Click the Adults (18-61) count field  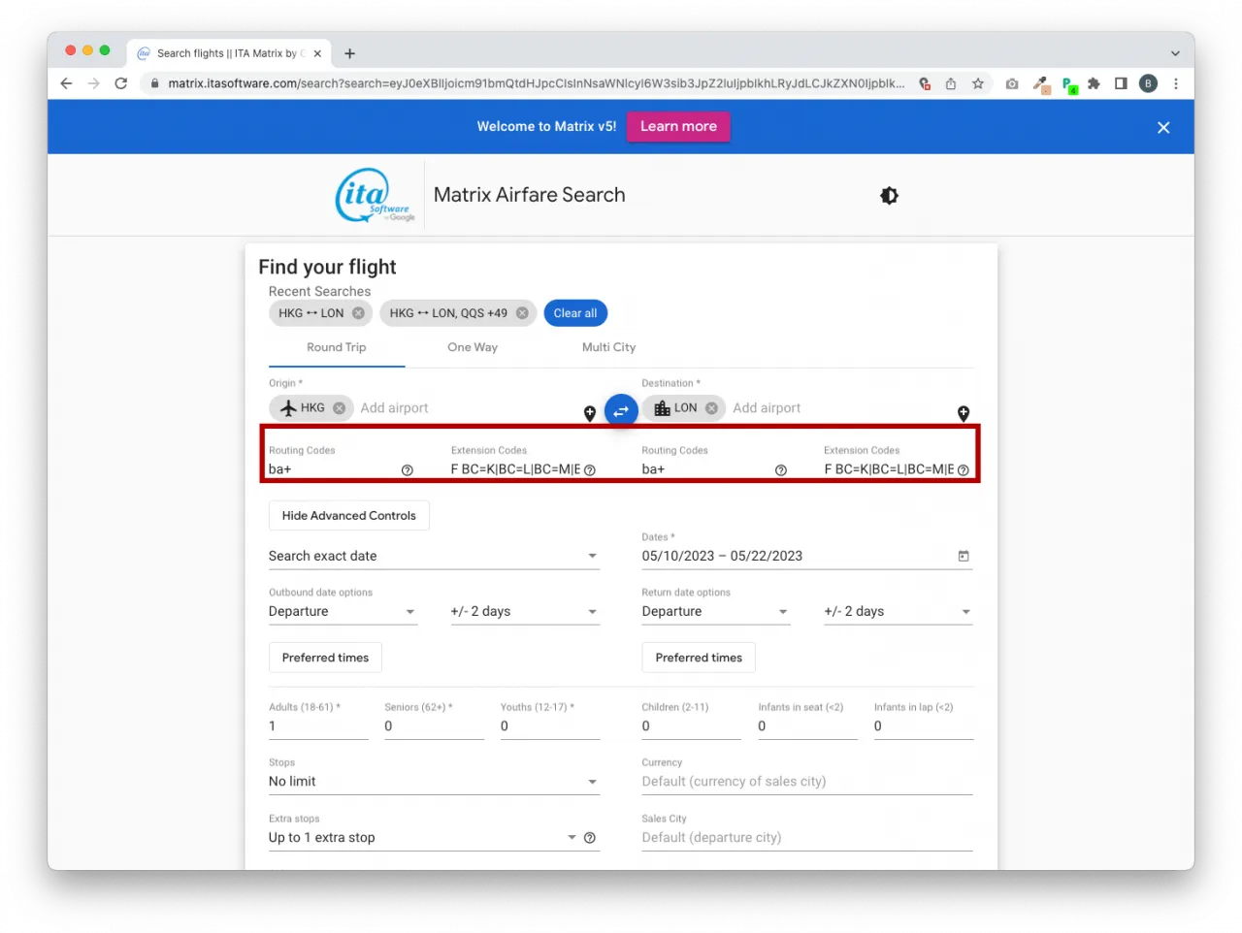[318, 726]
